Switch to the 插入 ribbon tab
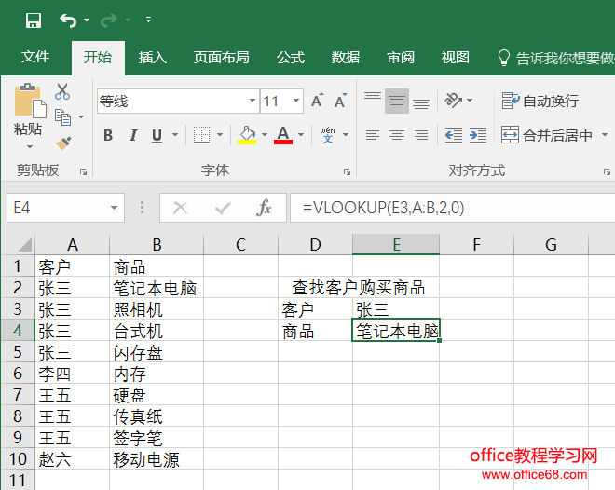This screenshot has height=490, width=615. coord(153,58)
